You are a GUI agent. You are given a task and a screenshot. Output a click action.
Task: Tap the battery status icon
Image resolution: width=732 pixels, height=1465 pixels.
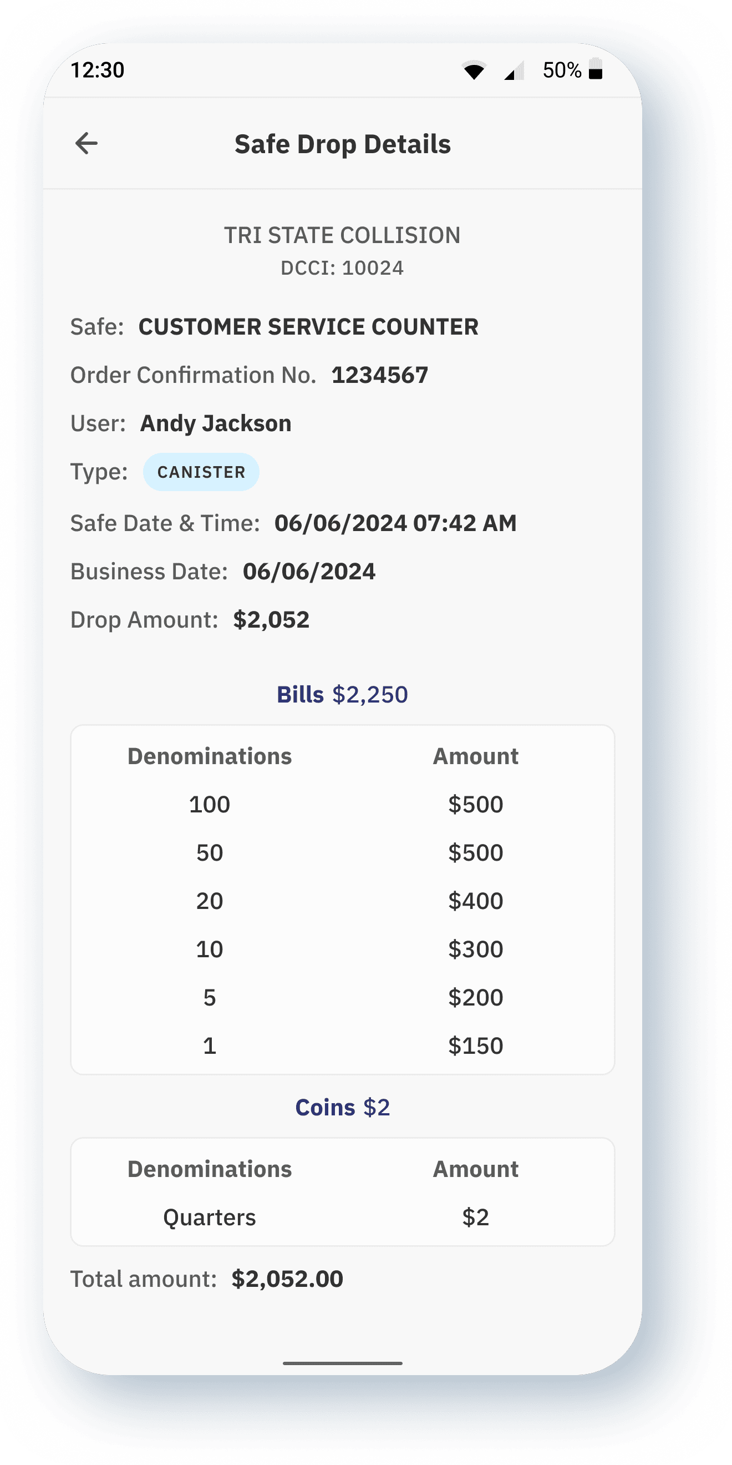coord(595,69)
